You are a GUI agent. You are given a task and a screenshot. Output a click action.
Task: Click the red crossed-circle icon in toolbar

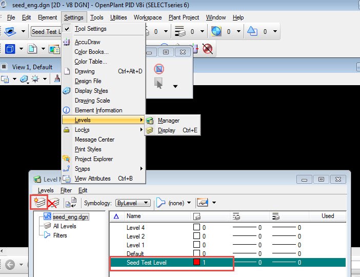[x=208, y=49]
